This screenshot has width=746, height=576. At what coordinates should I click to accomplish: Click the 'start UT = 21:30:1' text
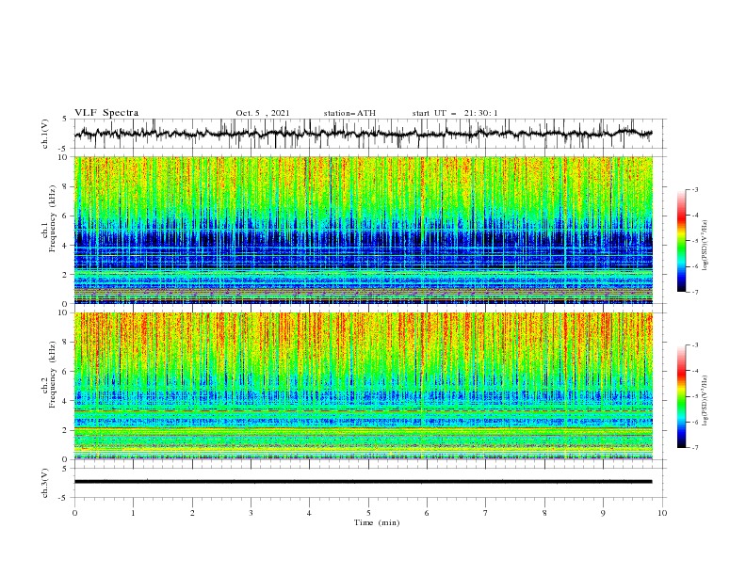point(455,113)
